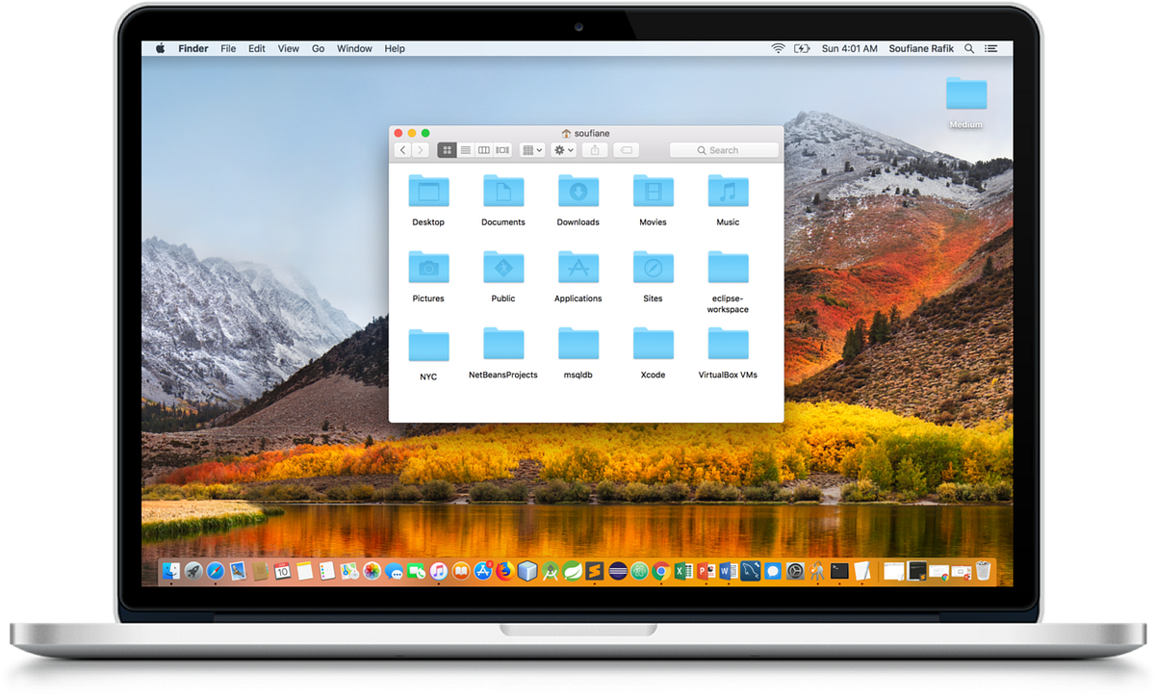Image resolution: width=1155 pixels, height=698 pixels.
Task: Open the Apple menu
Action: tap(159, 48)
